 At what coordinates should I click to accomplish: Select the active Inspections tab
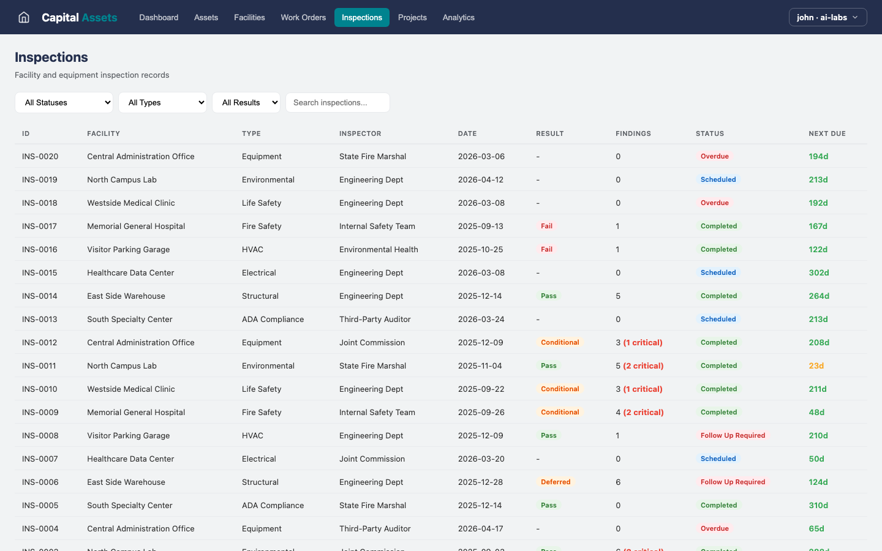tap(361, 17)
